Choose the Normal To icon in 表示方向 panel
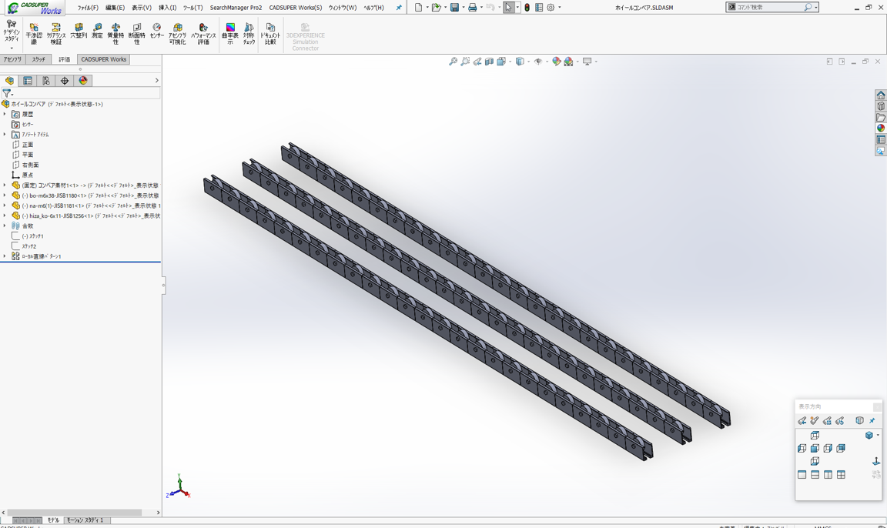The image size is (887, 528). (876, 461)
